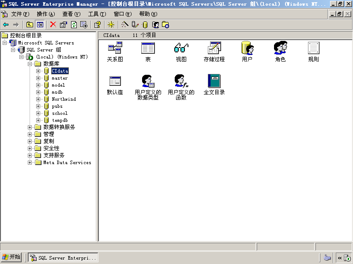
Task: Click the Export List toolbar icon
Action: (x=84, y=25)
